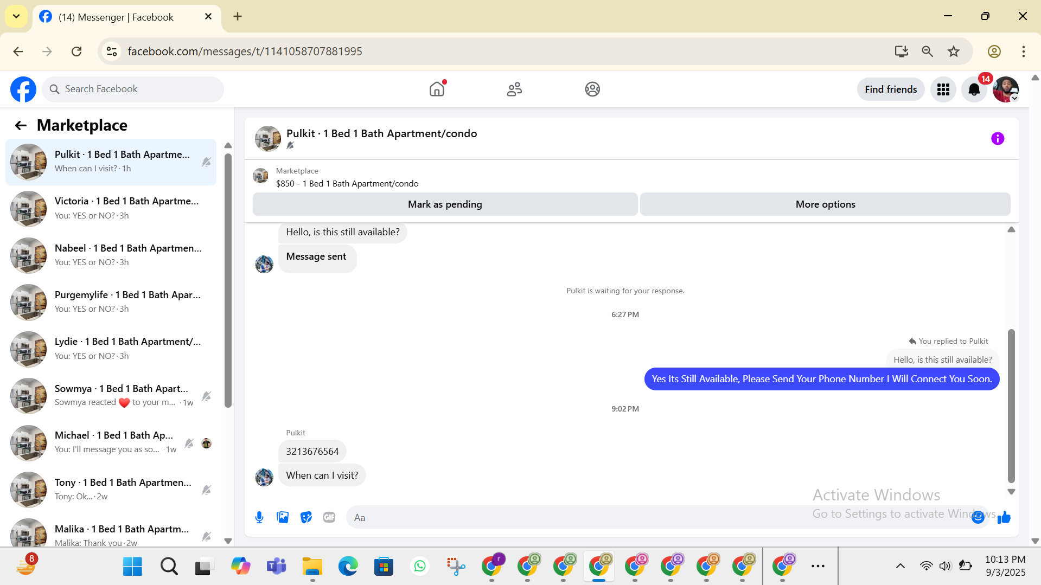View site information icon
Viewport: 1041px width, 585px height.
(x=112, y=52)
